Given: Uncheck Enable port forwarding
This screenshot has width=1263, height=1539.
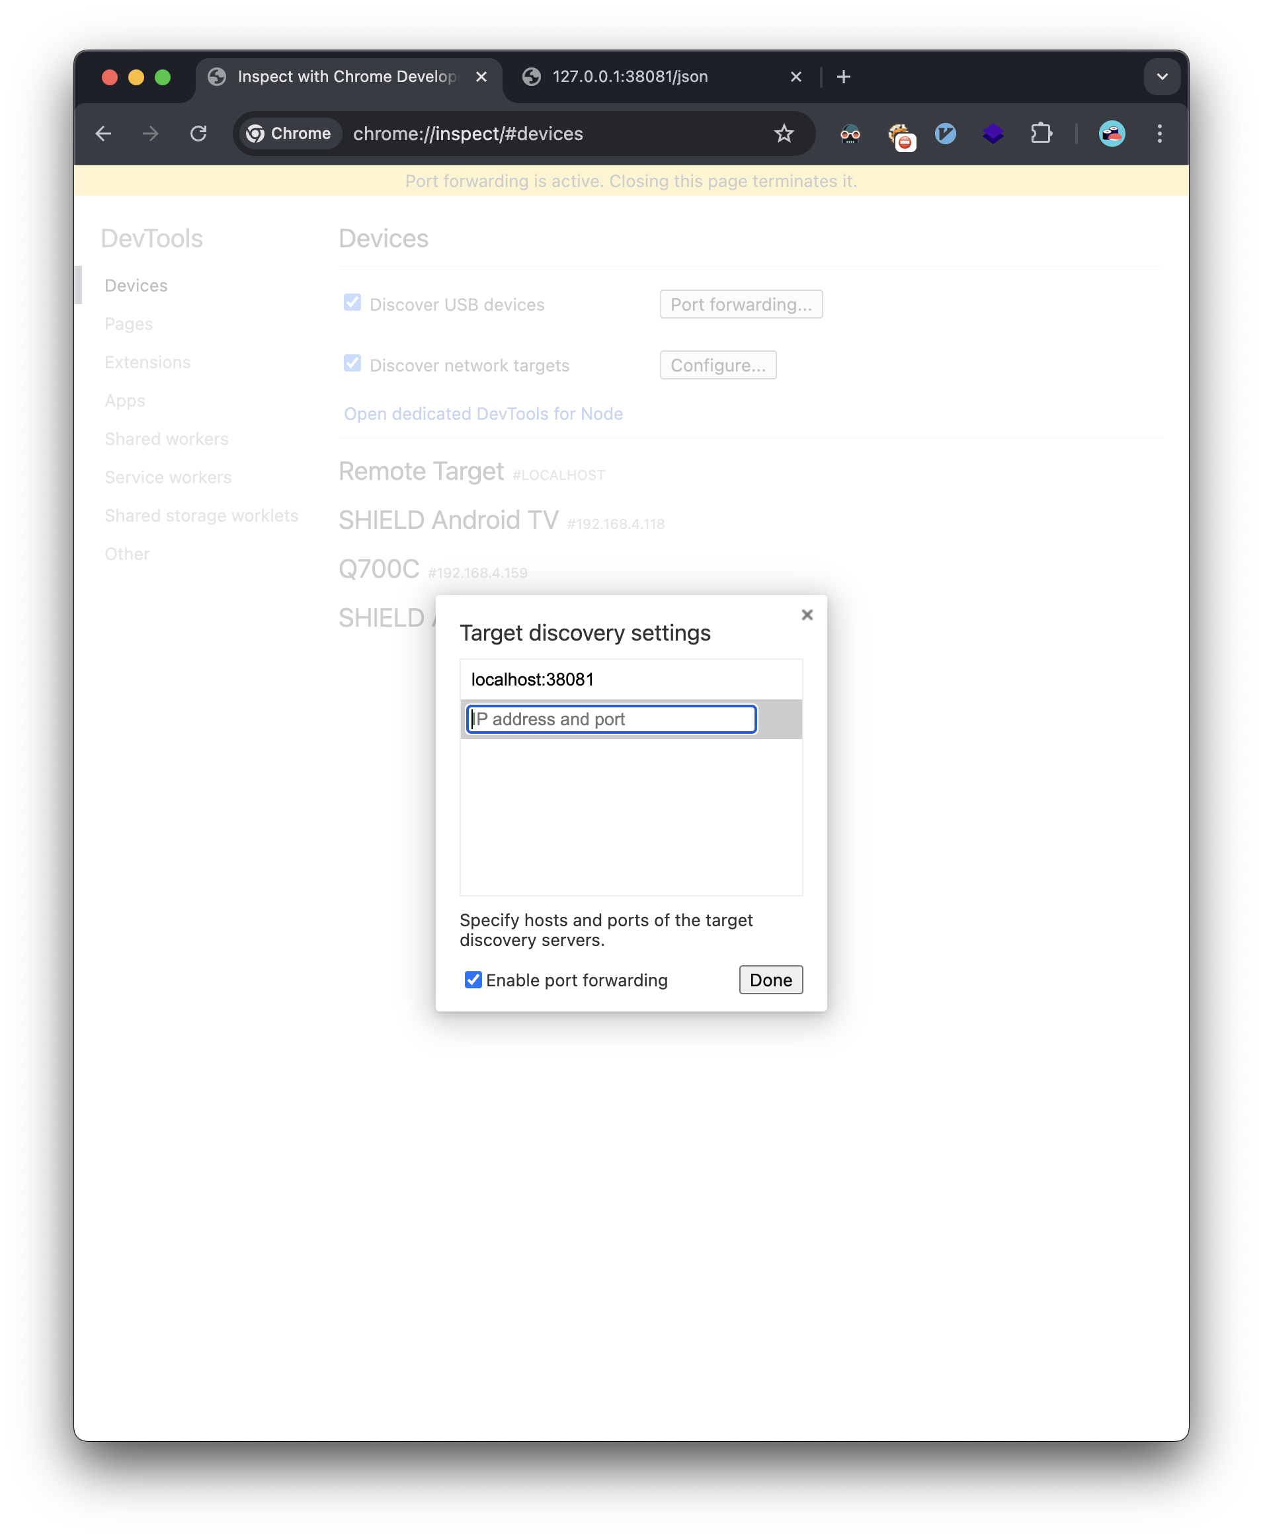Looking at the screenshot, I should tap(473, 980).
